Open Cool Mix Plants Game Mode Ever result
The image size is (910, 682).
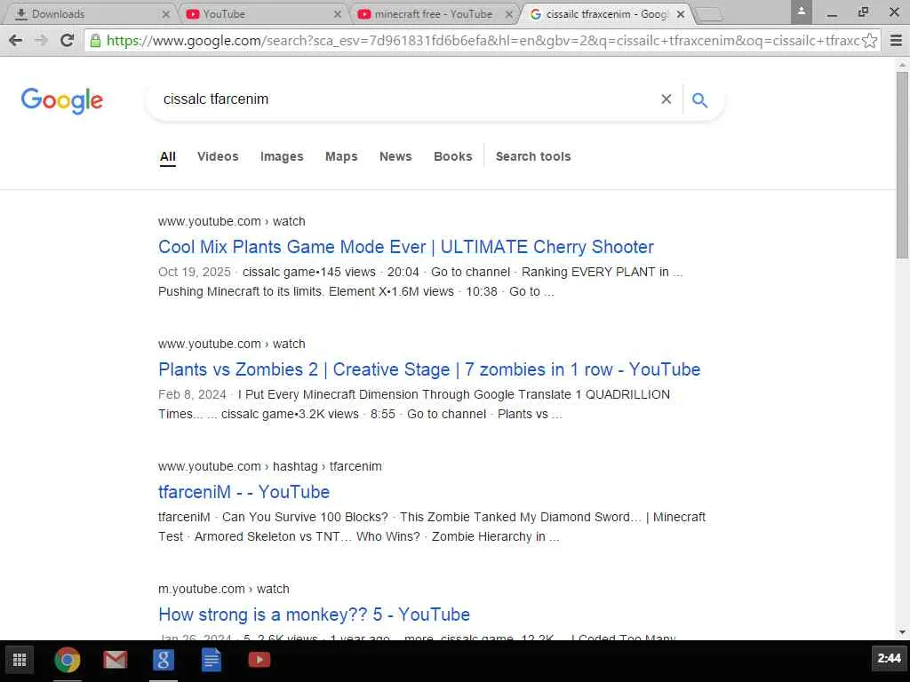pos(406,247)
